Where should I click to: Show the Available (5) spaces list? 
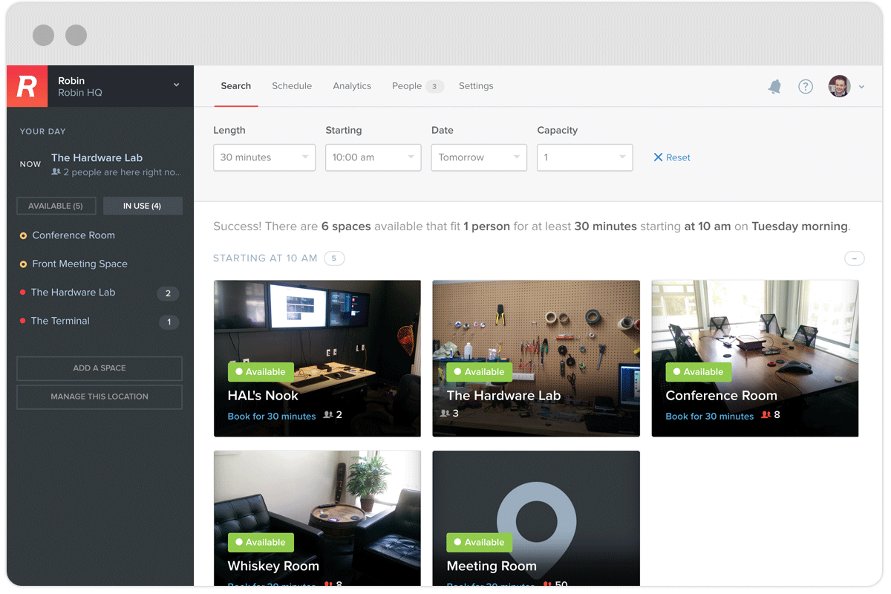(56, 206)
